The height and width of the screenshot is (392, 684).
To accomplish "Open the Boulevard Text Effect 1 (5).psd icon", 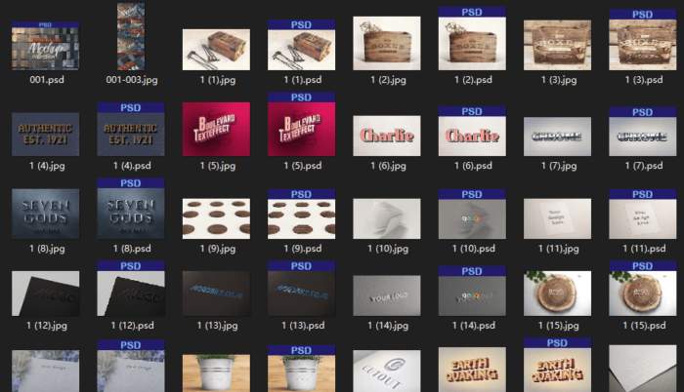I will coord(301,125).
